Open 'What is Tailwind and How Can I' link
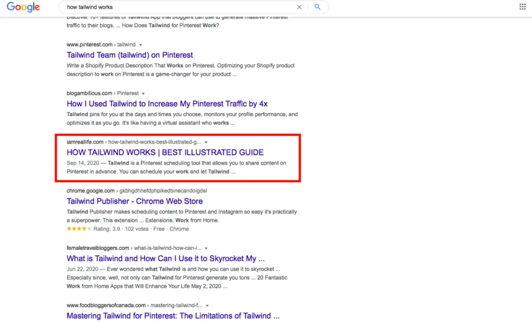The height and width of the screenshot is (322, 532). (166, 258)
